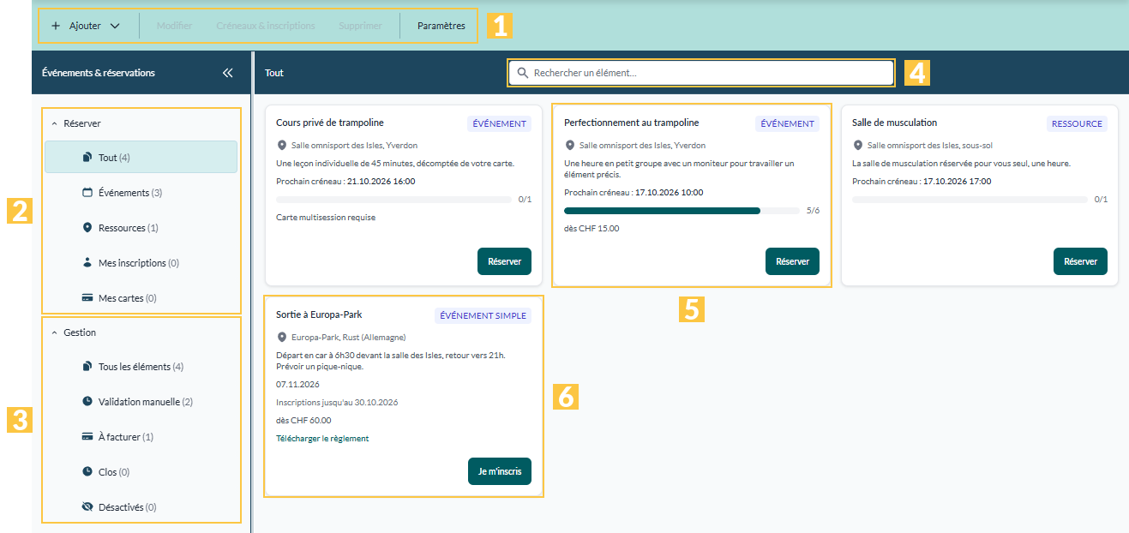Reserve the Cours privé de trampoline
This screenshot has width=1129, height=533.
coord(504,261)
